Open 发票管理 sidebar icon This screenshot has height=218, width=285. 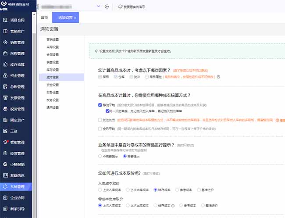coord(5,98)
